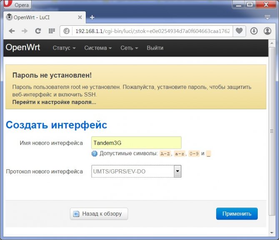The height and width of the screenshot is (240, 279).
Task: Open the Opera tab menu icon at top right
Action: tap(267, 17)
